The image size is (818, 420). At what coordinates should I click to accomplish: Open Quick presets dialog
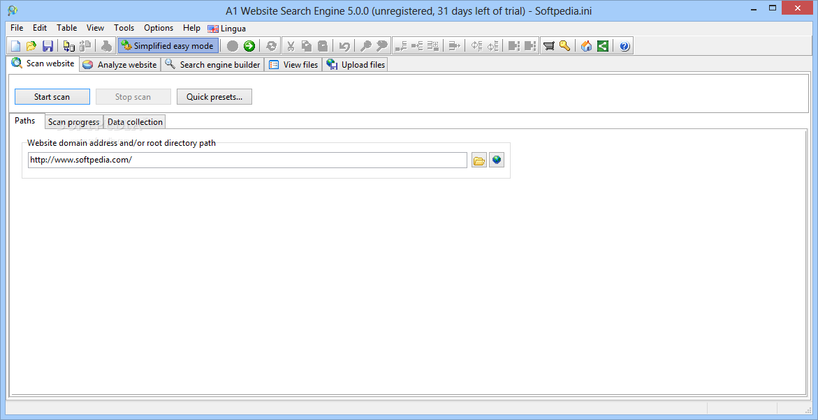pyautogui.click(x=214, y=97)
